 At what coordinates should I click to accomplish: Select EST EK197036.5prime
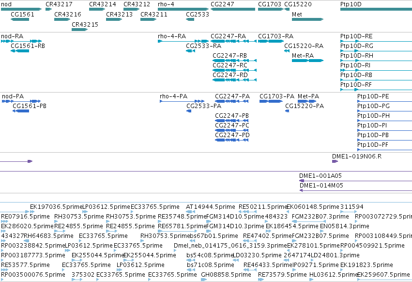pos(32,211)
